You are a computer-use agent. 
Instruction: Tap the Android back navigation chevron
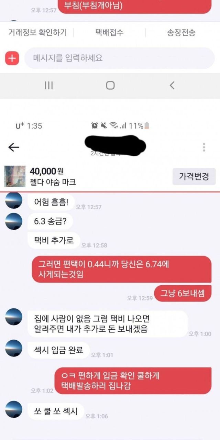point(172,85)
